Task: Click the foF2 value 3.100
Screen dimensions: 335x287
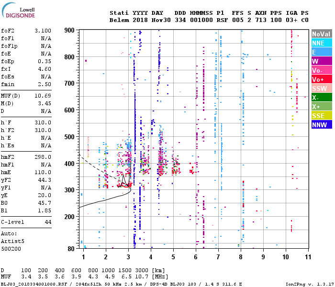Action: coord(43,31)
